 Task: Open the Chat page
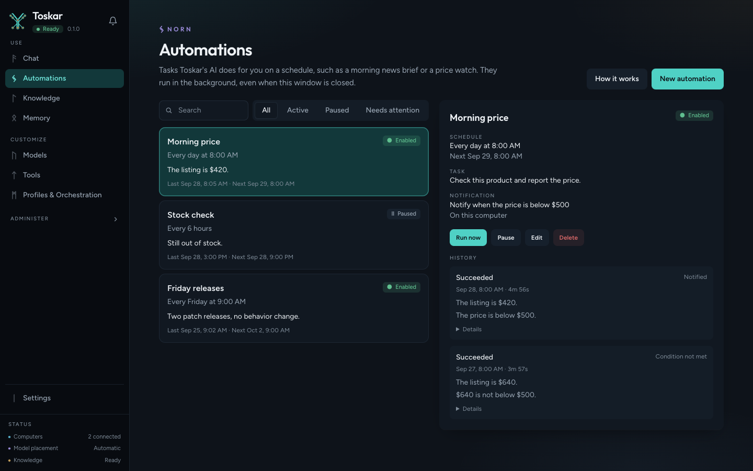pos(64,59)
